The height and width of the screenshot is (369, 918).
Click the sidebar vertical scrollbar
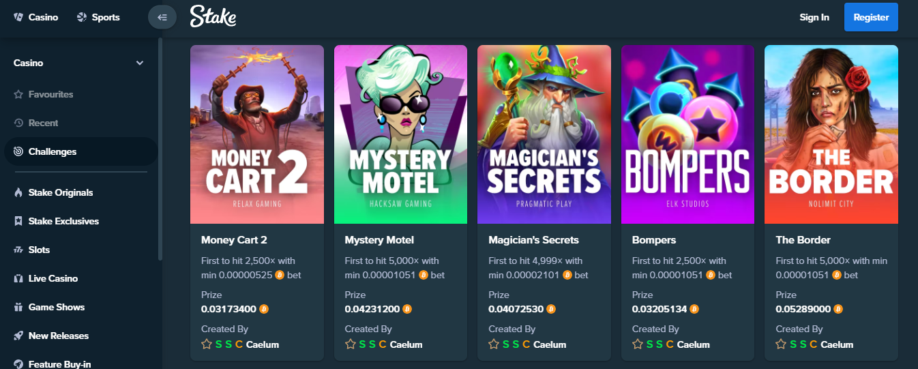(160, 149)
